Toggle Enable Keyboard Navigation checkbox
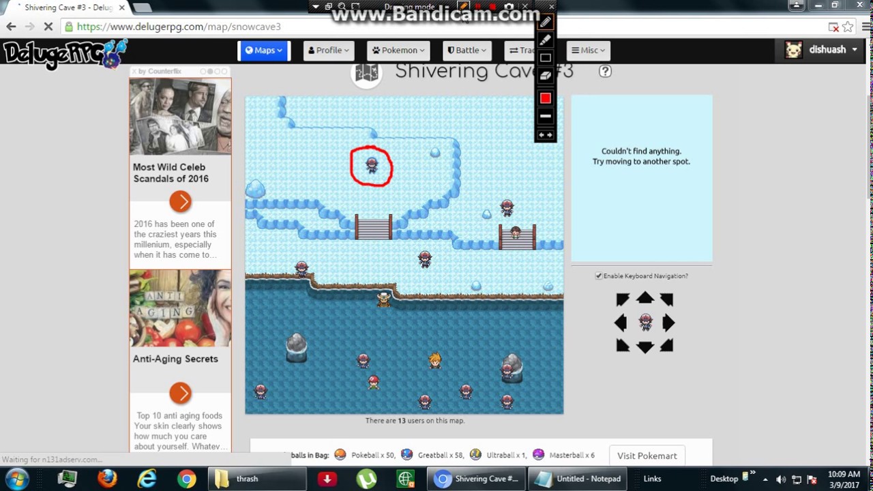 point(599,276)
